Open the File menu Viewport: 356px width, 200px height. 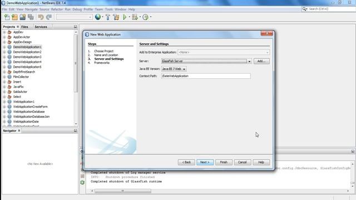pos(4,9)
